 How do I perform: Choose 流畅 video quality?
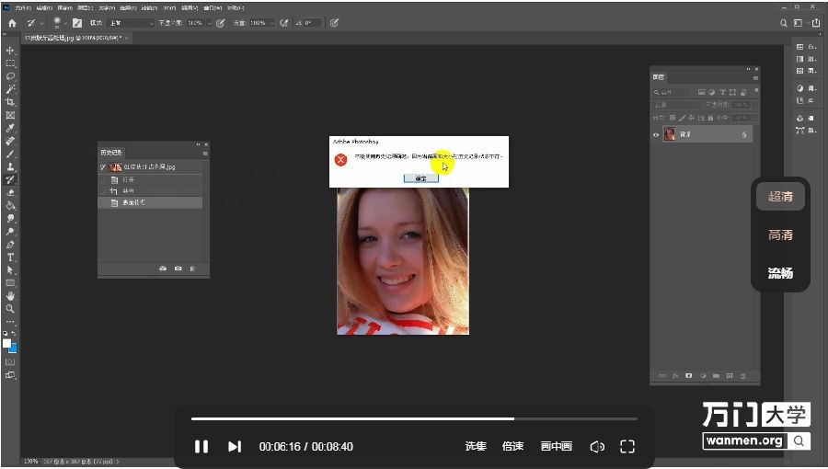tap(780, 273)
